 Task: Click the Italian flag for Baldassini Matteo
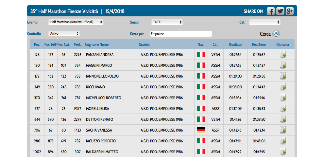[x=201, y=152]
